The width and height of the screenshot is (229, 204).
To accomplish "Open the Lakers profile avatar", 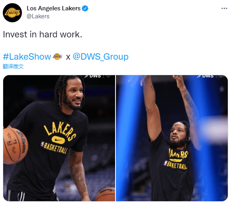I will click(x=12, y=13).
